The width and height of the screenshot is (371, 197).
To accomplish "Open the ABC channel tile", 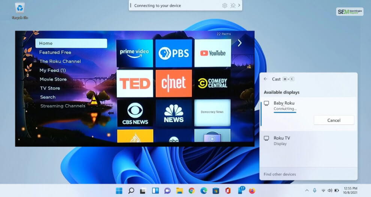I will coord(174,136).
